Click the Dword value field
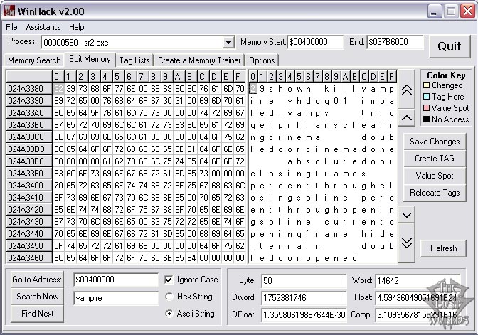Screen dimensions: 478x335 (x=304, y=297)
